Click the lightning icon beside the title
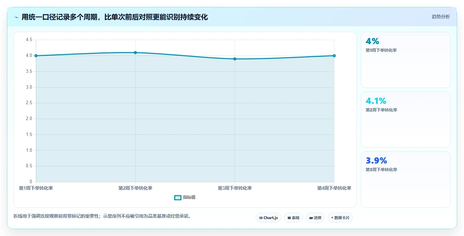 pyautogui.click(x=17, y=17)
